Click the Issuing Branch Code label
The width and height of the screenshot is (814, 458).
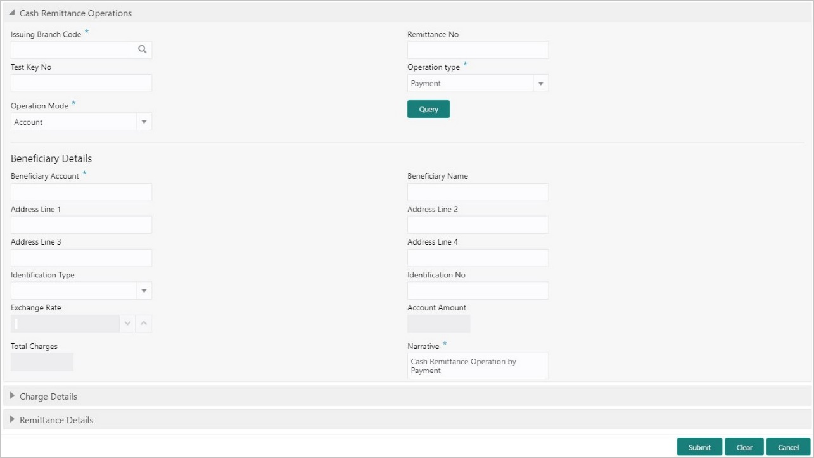tap(46, 34)
